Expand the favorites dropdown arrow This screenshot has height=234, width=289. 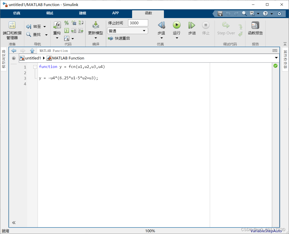coord(258,14)
